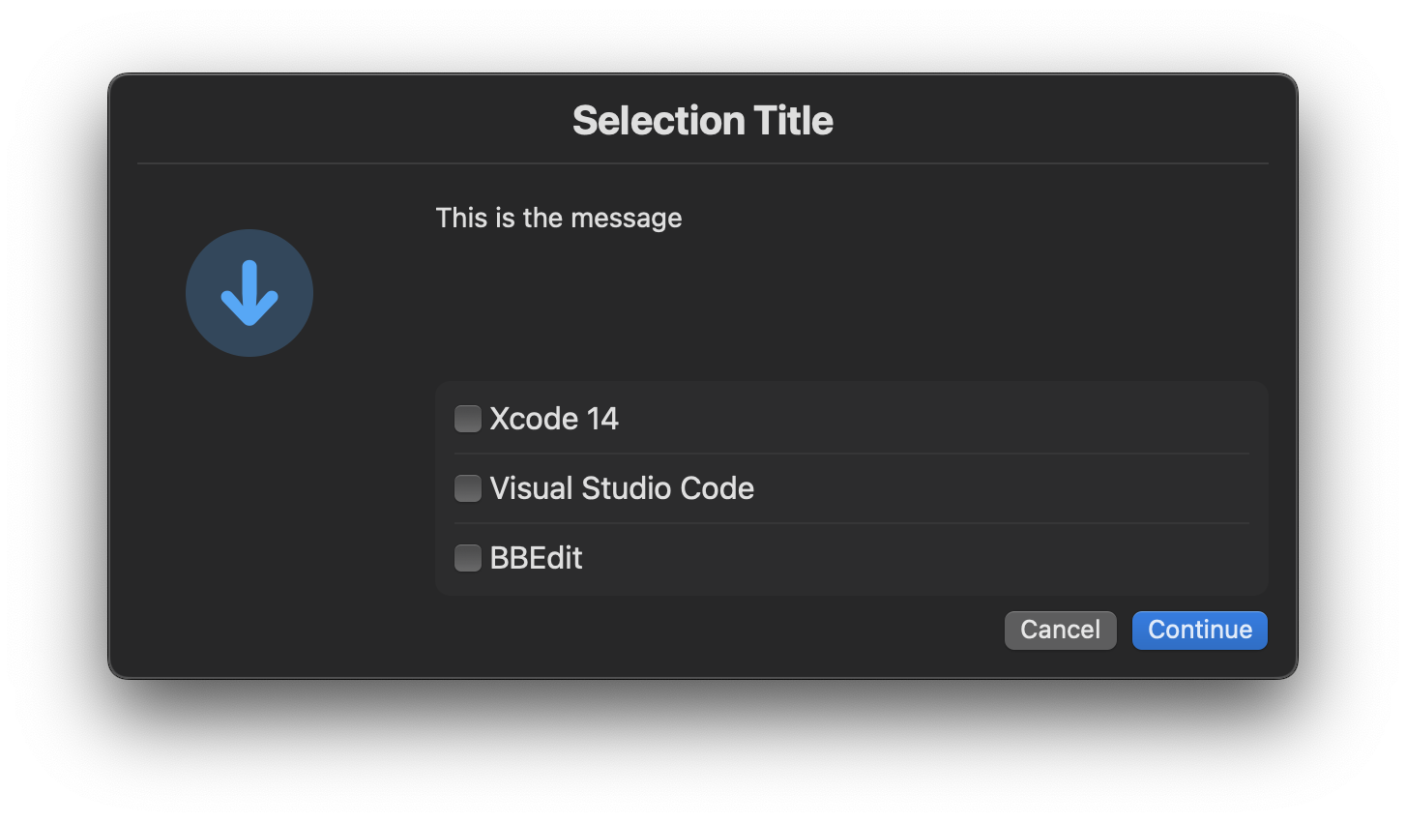Enable the Xcode 14 checkbox
Screen dimensions: 1406x822
coord(467,418)
